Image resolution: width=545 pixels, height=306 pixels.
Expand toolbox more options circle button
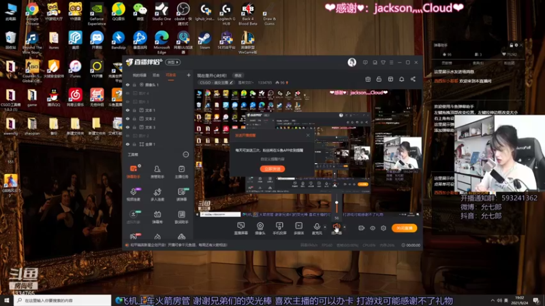click(x=186, y=154)
